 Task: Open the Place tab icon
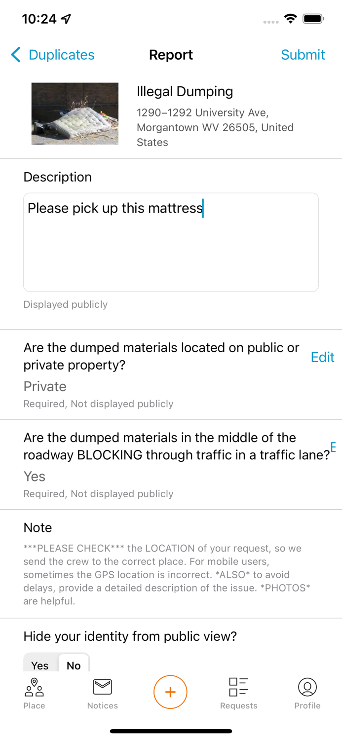(34, 687)
